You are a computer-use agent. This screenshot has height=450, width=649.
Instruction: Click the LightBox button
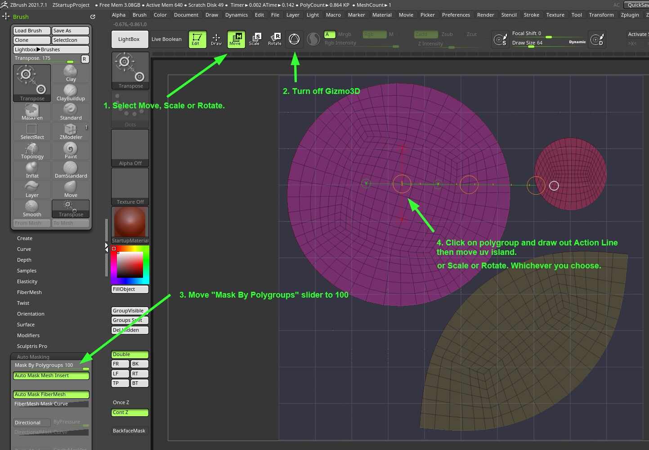pos(129,39)
